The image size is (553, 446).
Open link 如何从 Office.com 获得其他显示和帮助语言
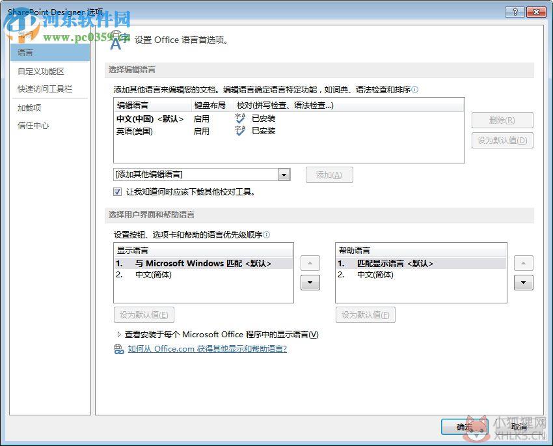click(x=208, y=349)
